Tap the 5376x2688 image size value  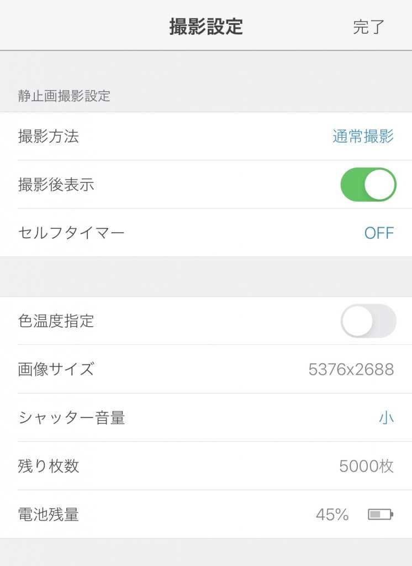click(x=351, y=369)
